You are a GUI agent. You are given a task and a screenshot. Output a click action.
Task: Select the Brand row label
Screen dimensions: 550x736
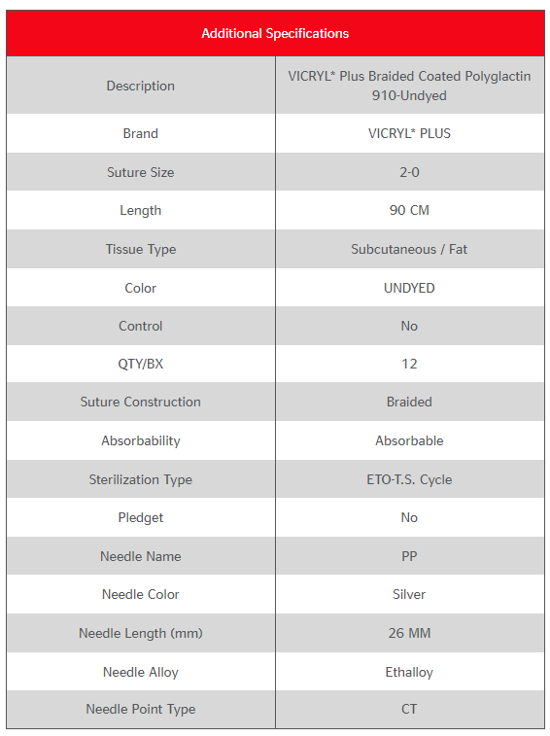140,133
